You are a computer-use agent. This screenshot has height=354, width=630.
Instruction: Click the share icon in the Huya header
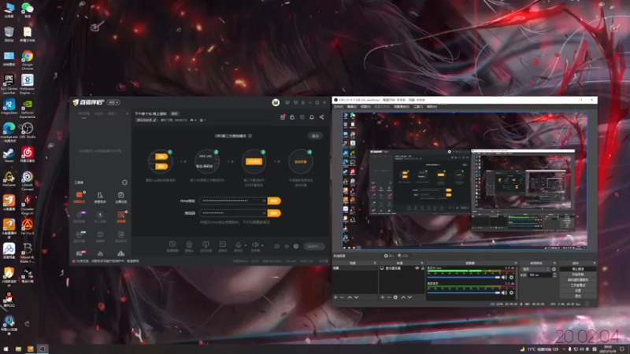[321, 116]
